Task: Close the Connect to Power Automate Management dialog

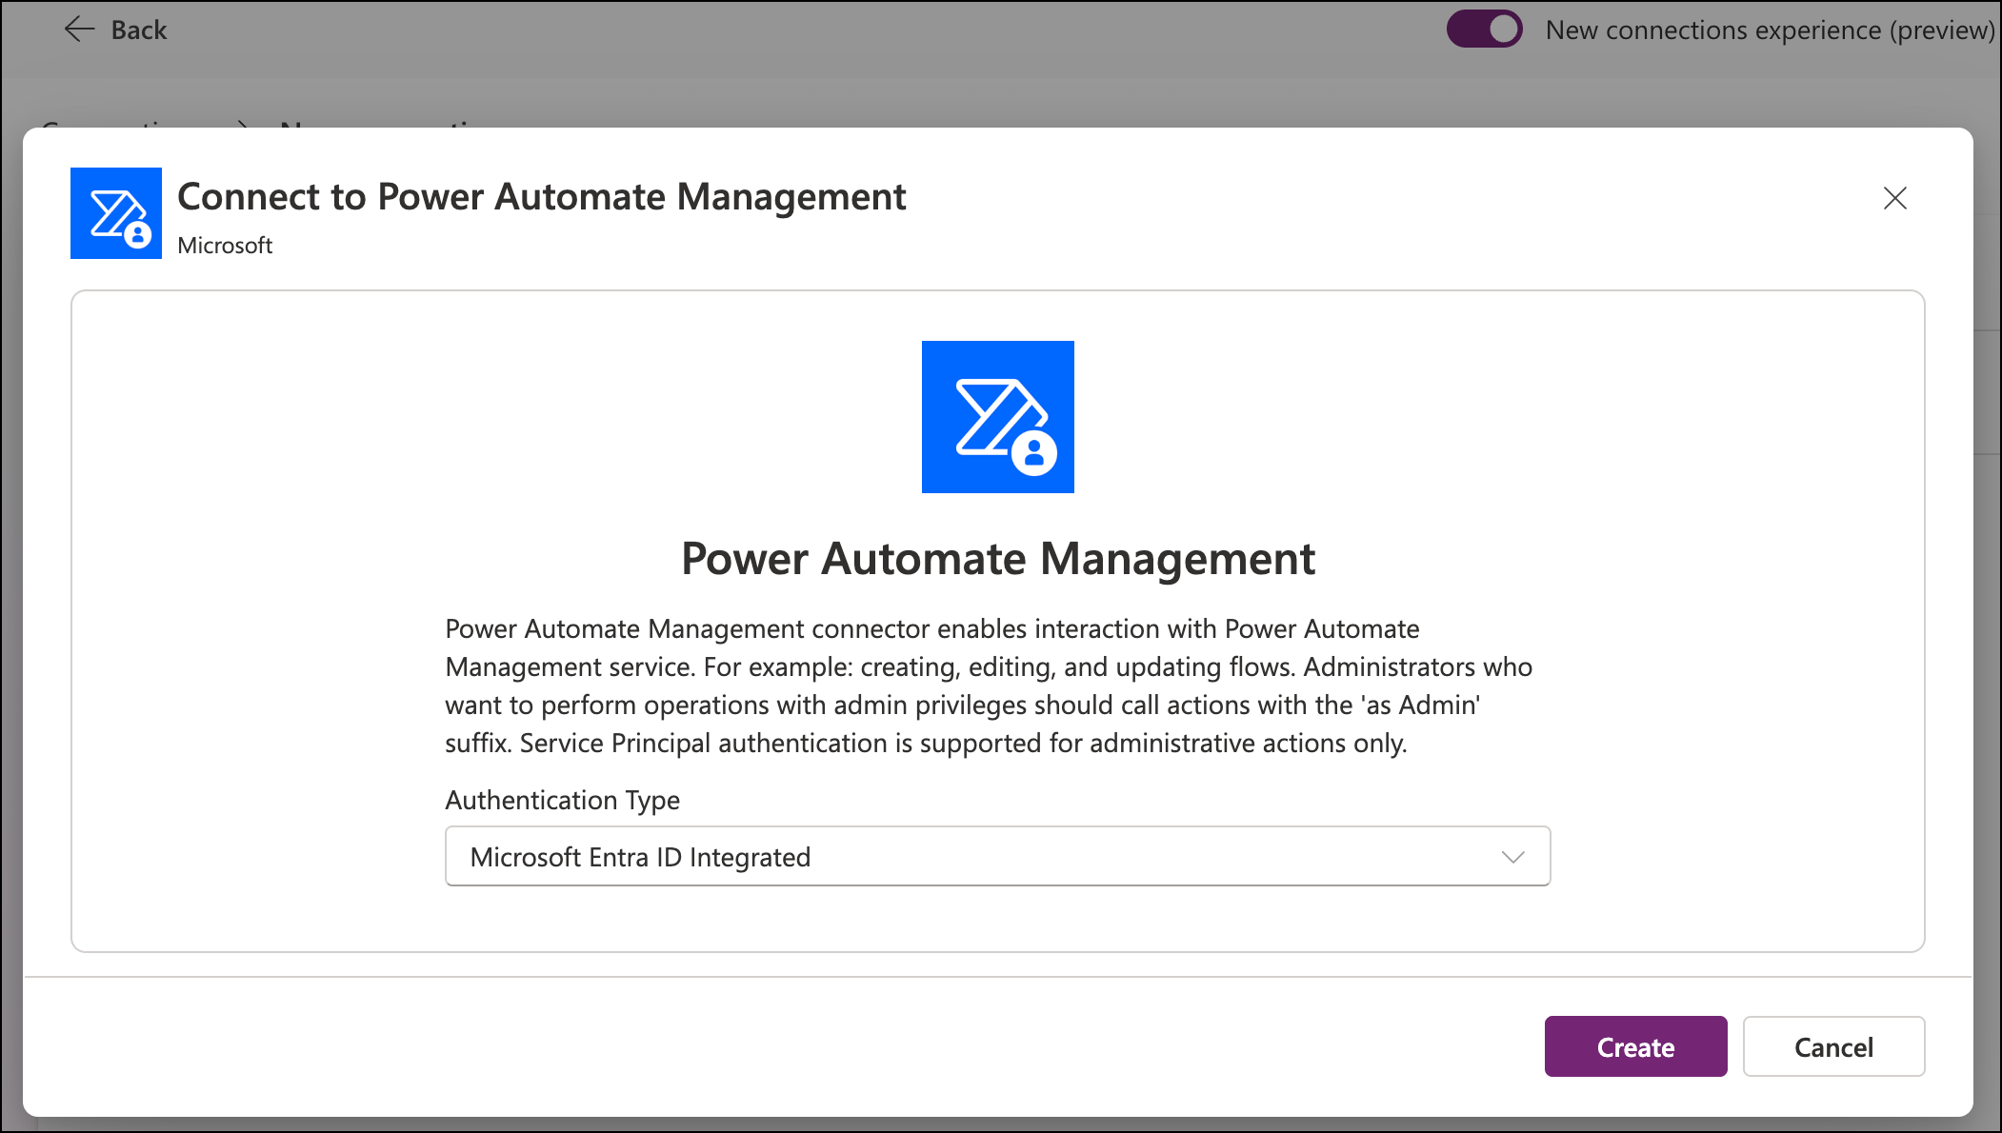Action: coord(1894,198)
